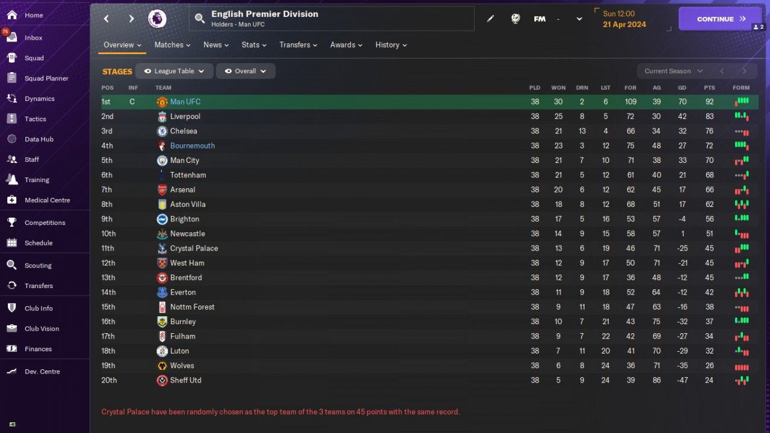This screenshot has width=770, height=433.
Task: Expand the Current Season dropdown
Action: pyautogui.click(x=673, y=71)
